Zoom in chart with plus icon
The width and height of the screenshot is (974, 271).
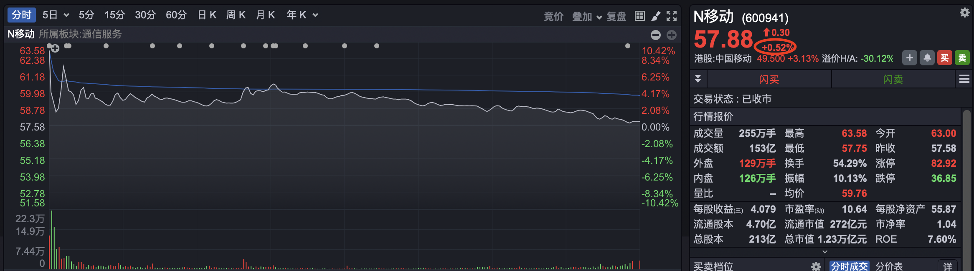coord(672,35)
